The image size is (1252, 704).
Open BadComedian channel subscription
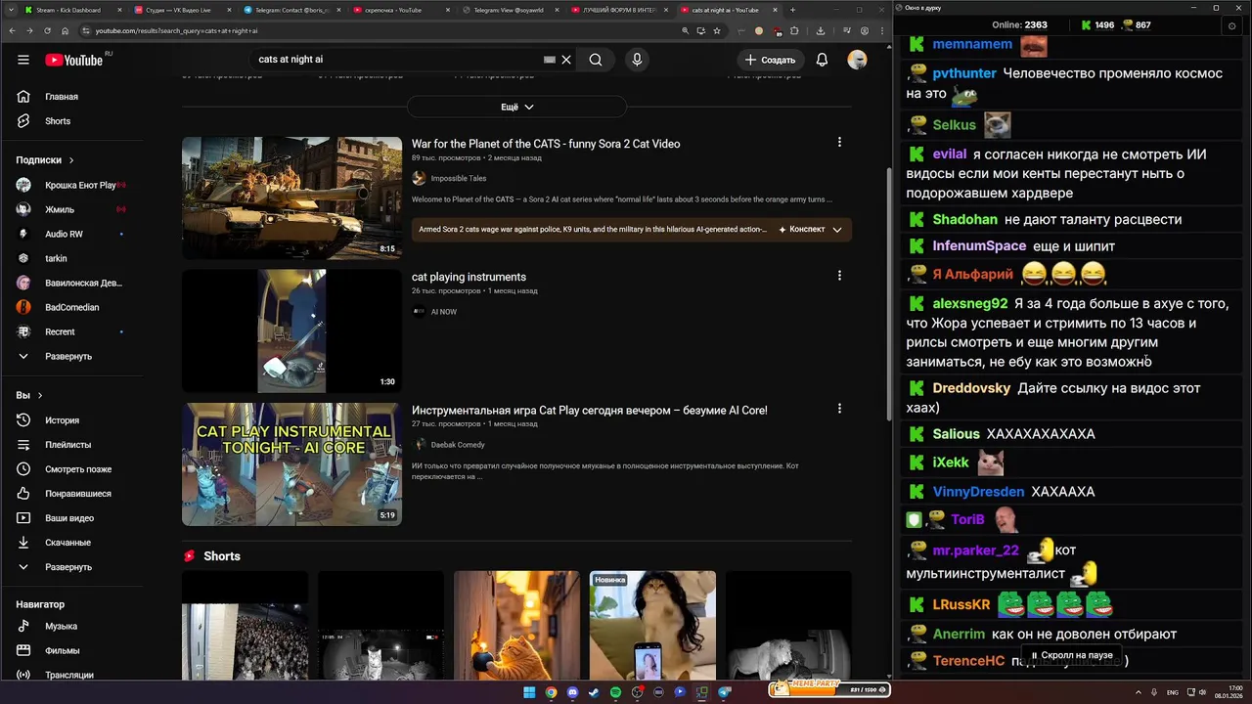click(x=71, y=307)
